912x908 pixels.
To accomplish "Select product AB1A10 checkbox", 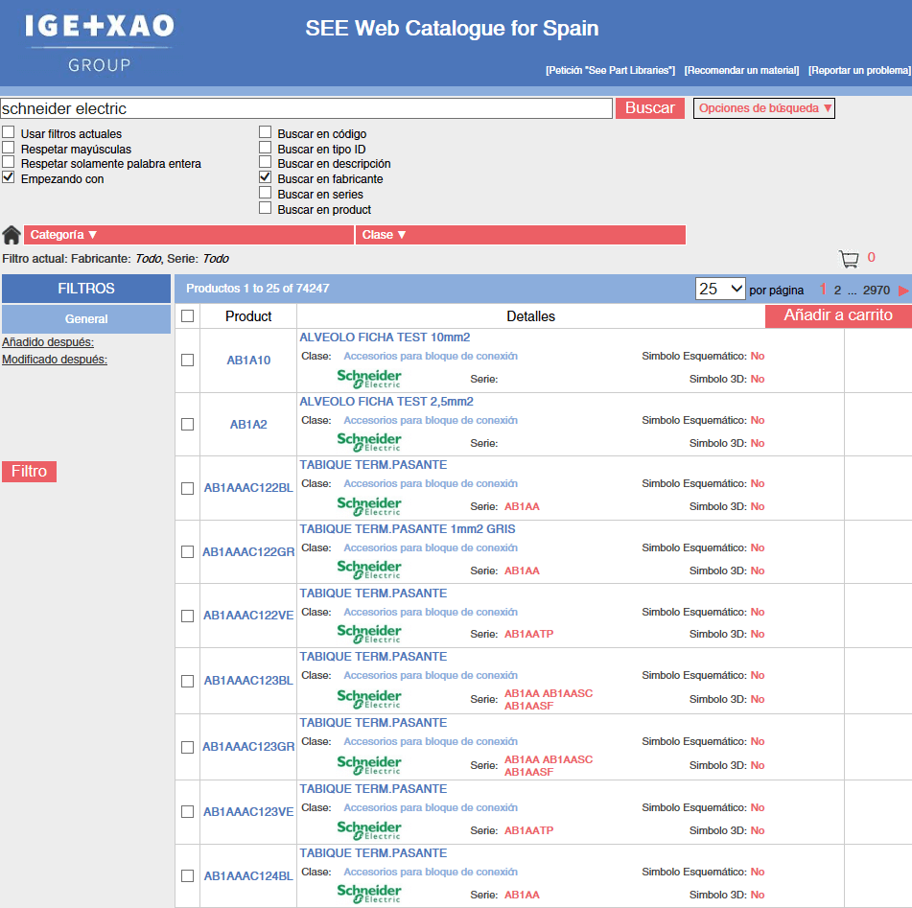I will (x=187, y=361).
